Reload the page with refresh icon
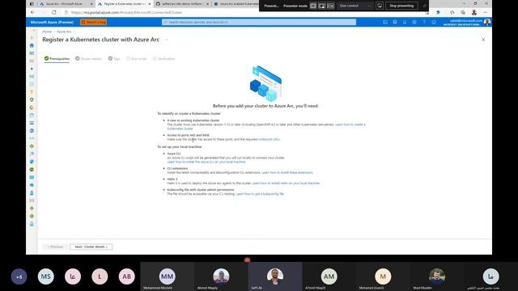 (x=54, y=12)
